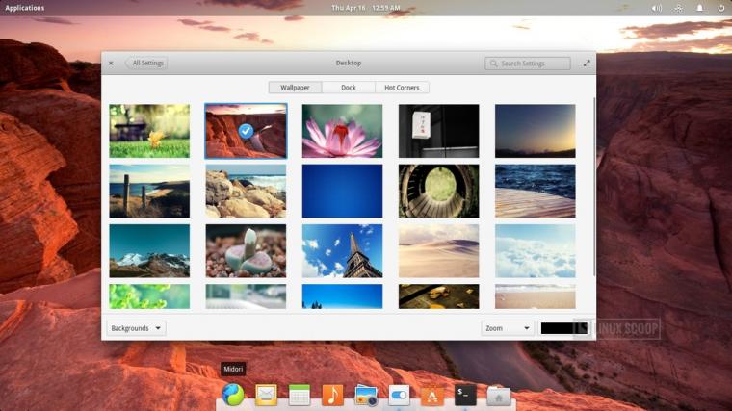The width and height of the screenshot is (732, 411).
Task: Maximize the Desktop settings window
Action: [x=587, y=63]
